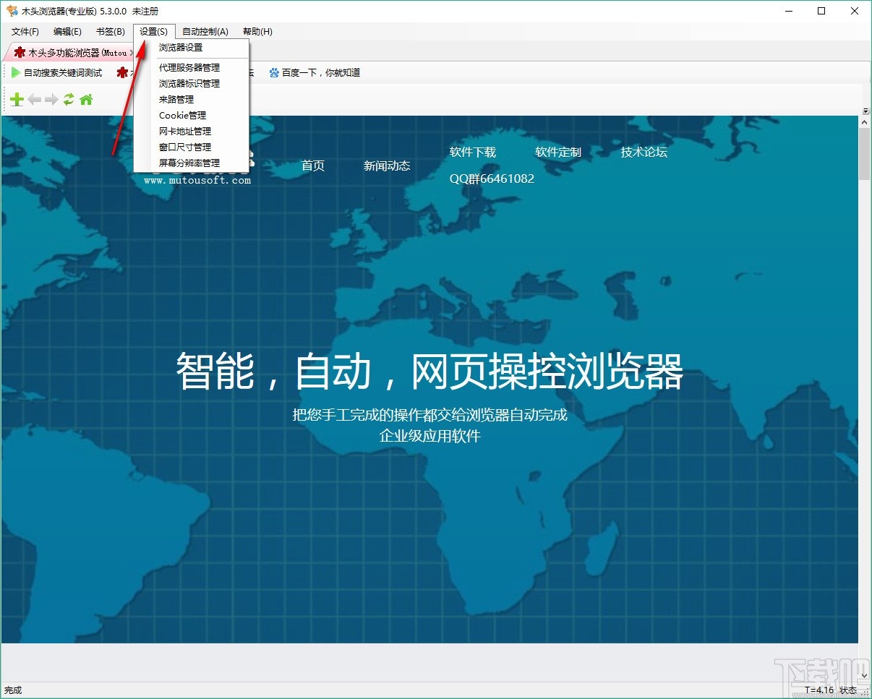
Task: Open the 自动搜索关键词测试 bookmark
Action: 56,73
